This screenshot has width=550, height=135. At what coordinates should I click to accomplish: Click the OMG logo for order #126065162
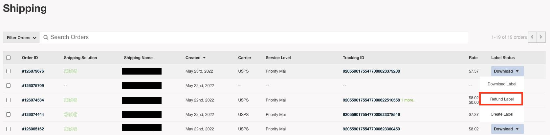click(x=71, y=129)
